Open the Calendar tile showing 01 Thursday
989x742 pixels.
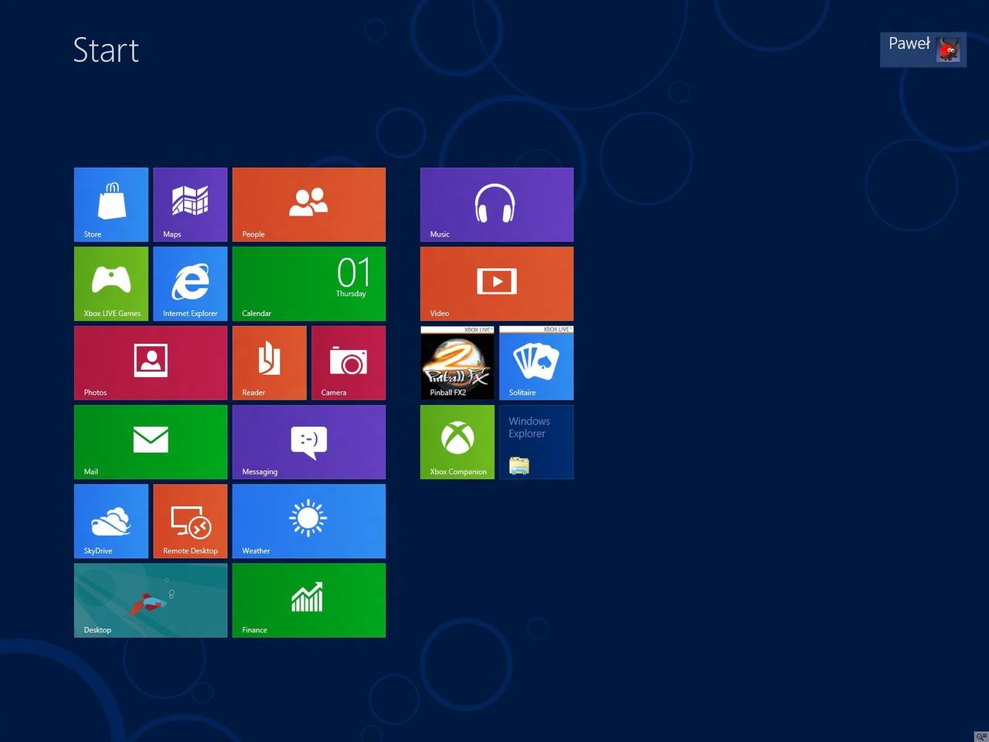click(309, 284)
